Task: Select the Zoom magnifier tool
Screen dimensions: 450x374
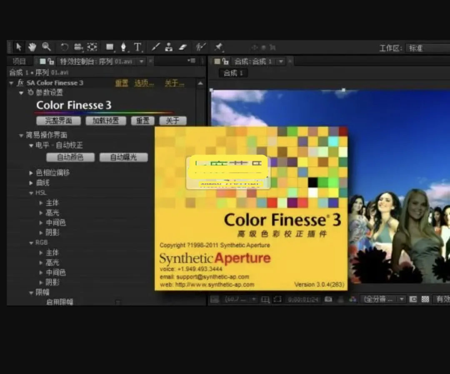Action: point(46,47)
